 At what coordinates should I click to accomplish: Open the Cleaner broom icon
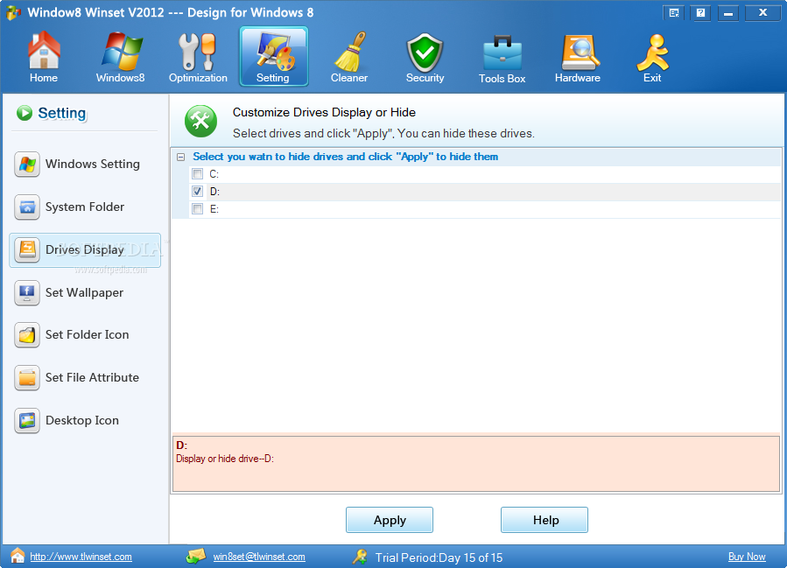tap(350, 51)
